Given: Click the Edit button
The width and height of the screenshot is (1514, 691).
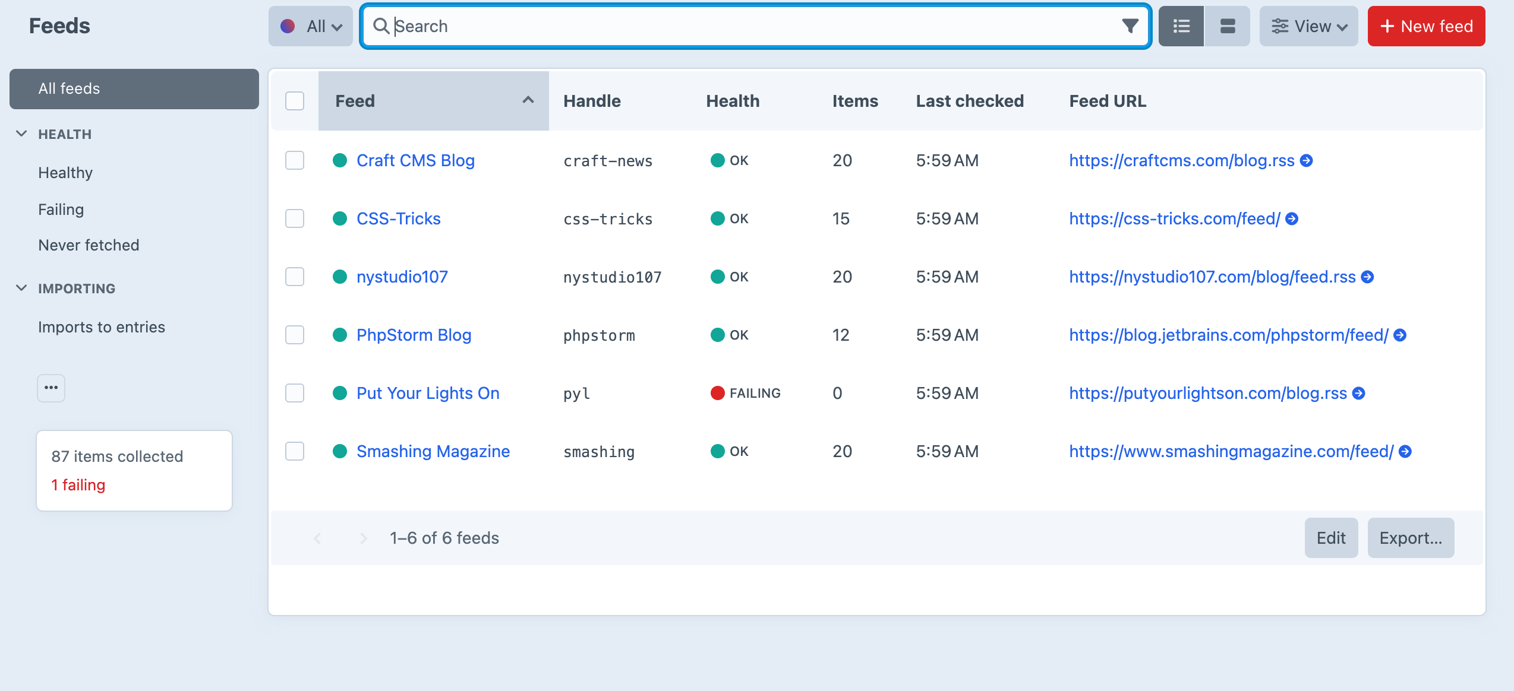Looking at the screenshot, I should 1331,538.
